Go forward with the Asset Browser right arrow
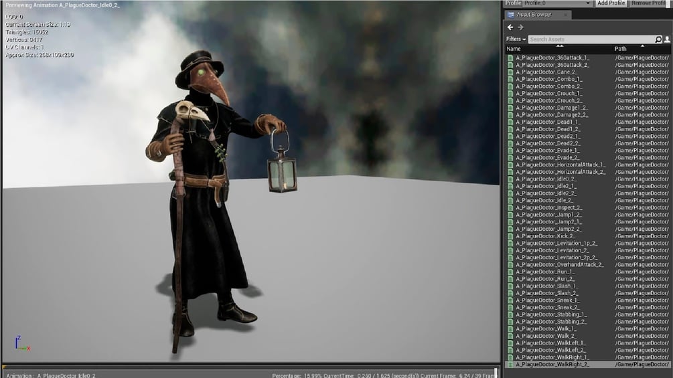 coord(520,27)
